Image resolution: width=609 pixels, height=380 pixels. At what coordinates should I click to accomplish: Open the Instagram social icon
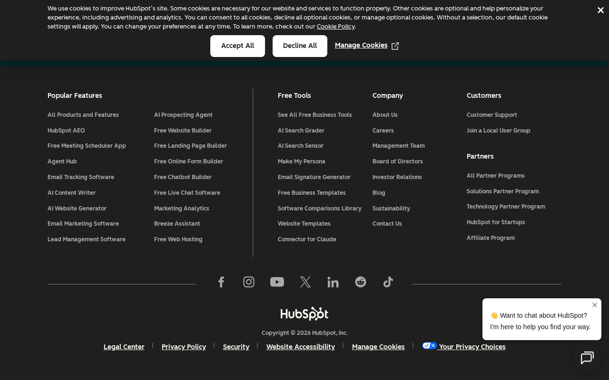pyautogui.click(x=249, y=282)
